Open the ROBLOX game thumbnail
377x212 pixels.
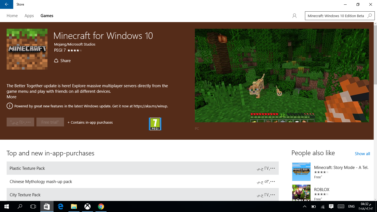pyautogui.click(x=301, y=193)
